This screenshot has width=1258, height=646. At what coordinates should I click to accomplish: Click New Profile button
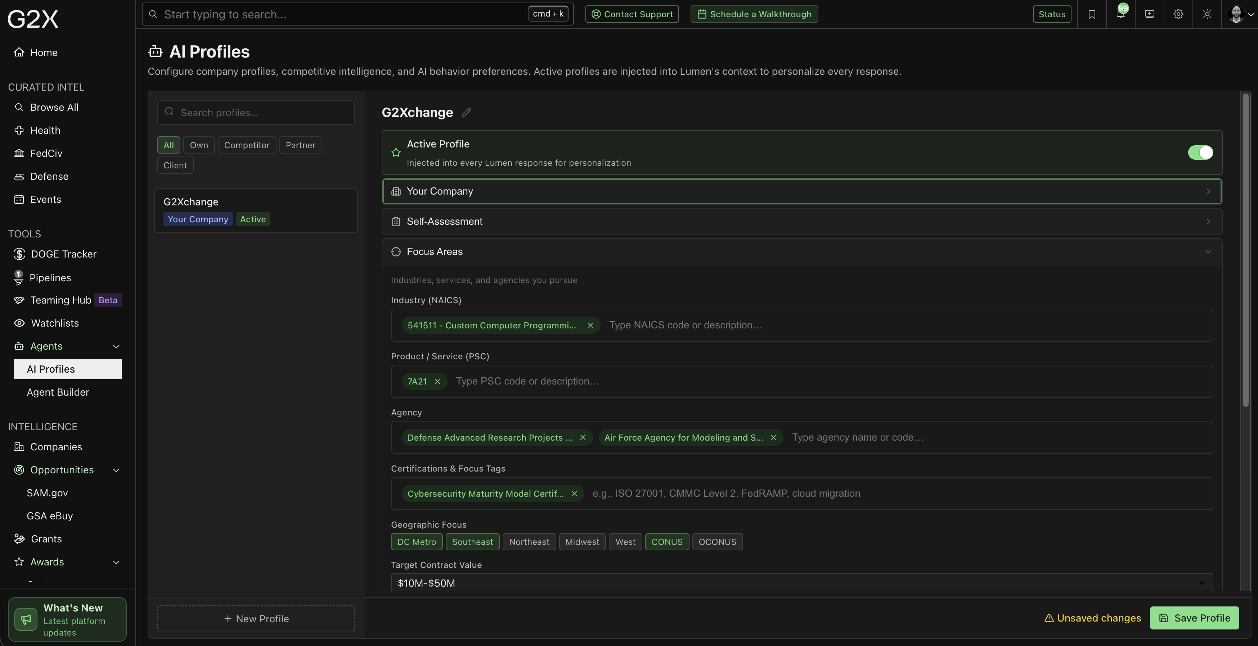256,619
